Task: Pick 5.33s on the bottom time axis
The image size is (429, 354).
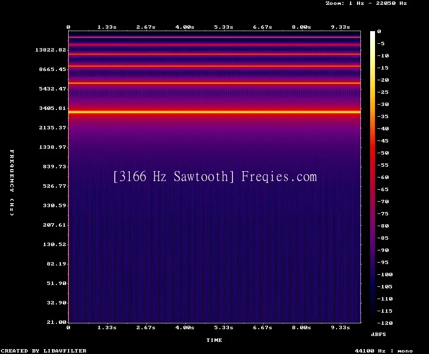Action: 224,327
